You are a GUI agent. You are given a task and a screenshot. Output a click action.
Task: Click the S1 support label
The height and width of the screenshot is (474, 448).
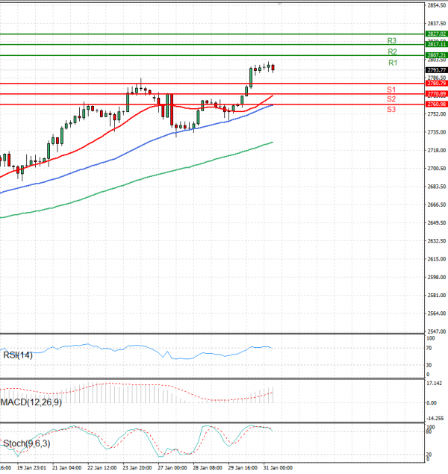[x=391, y=90]
